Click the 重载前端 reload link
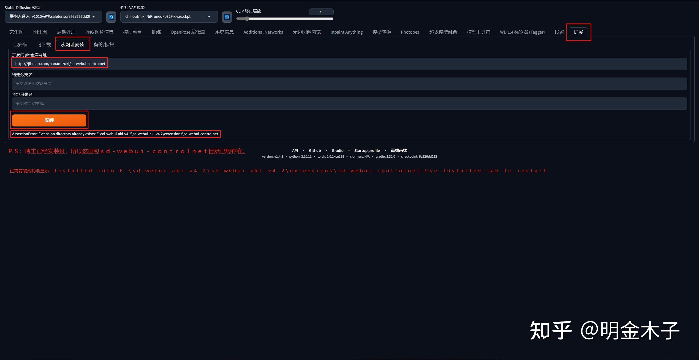The width and height of the screenshot is (699, 360). coord(399,151)
